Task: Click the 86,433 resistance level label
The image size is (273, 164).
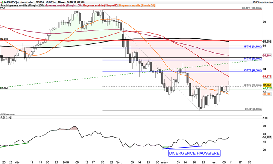Action: pyautogui.click(x=4, y=39)
